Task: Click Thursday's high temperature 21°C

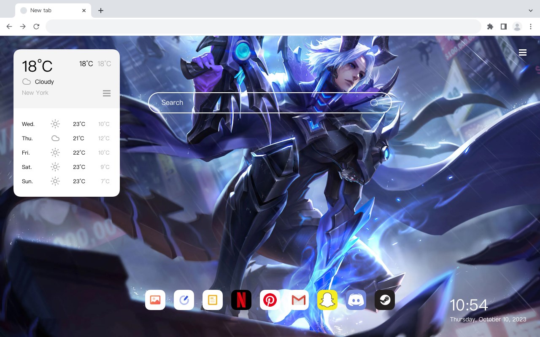Action: pos(78,138)
